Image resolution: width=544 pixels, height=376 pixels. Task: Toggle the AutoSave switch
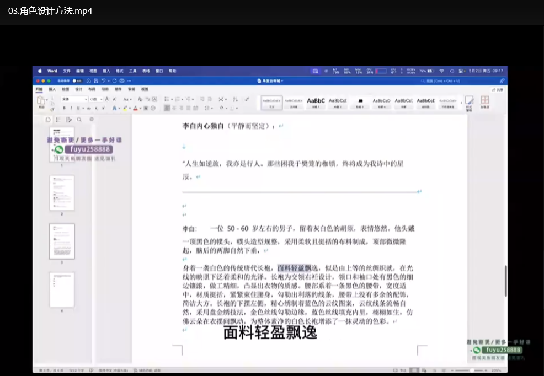coord(77,80)
